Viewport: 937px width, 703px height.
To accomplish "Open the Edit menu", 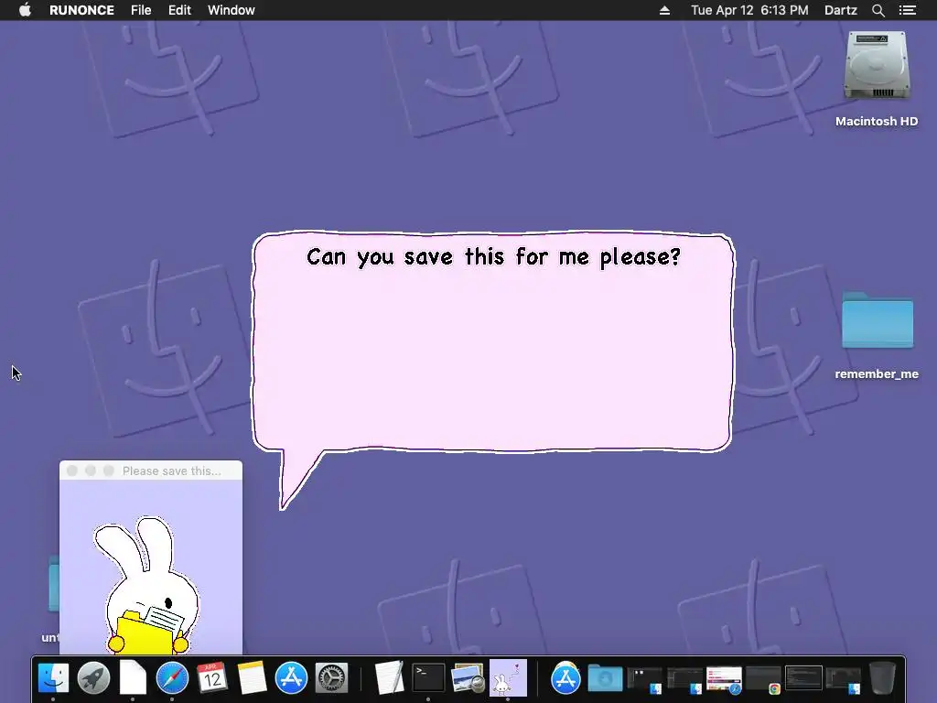I will pos(179,10).
